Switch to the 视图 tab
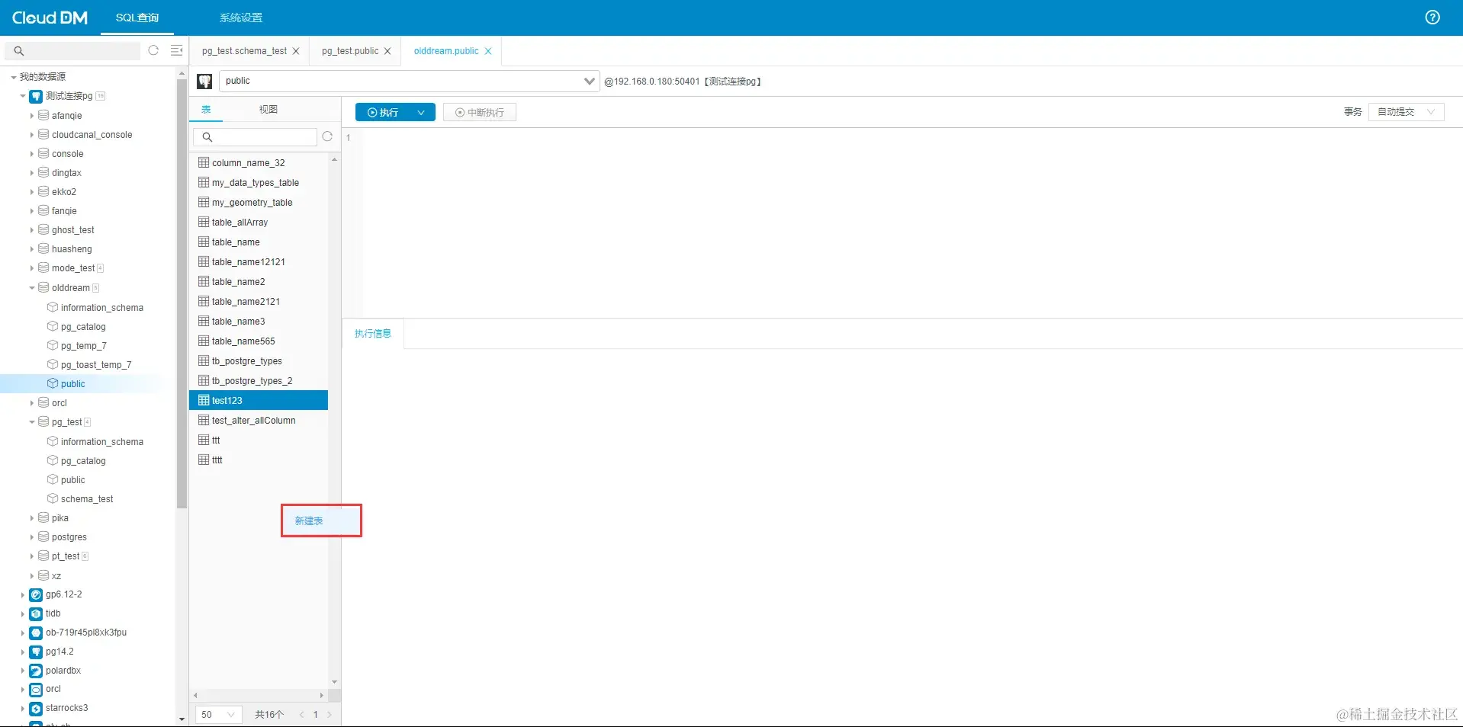Viewport: 1463px width, 727px height. pyautogui.click(x=267, y=109)
